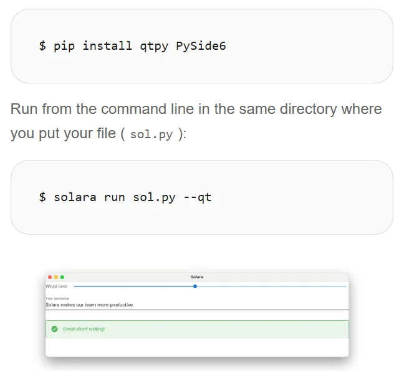404x371 pixels.
Task: Click the word "install" in the pip command
Action: point(107,46)
